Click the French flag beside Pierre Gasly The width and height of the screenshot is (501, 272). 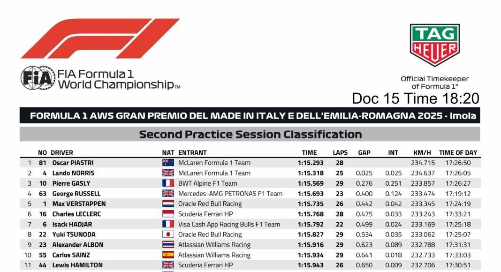168,183
